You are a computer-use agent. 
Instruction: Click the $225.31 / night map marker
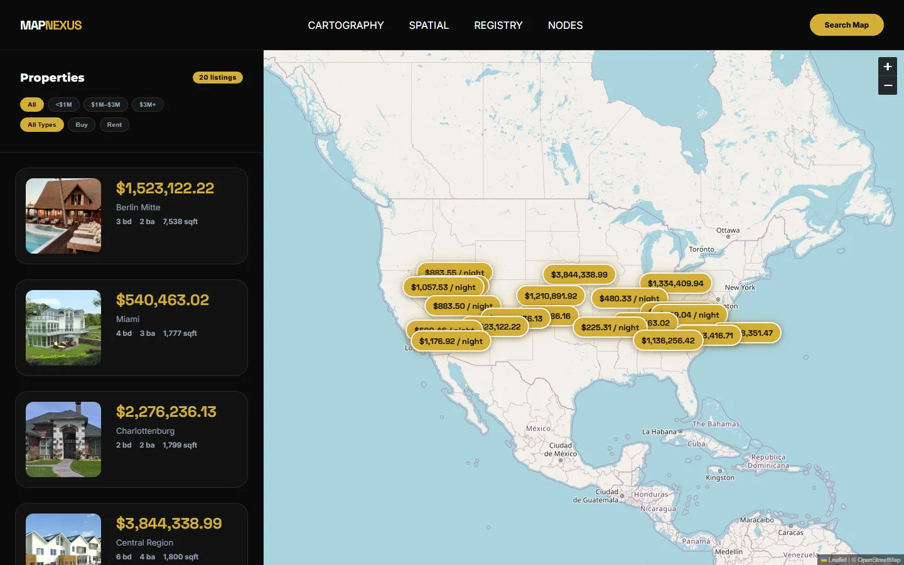coord(610,327)
